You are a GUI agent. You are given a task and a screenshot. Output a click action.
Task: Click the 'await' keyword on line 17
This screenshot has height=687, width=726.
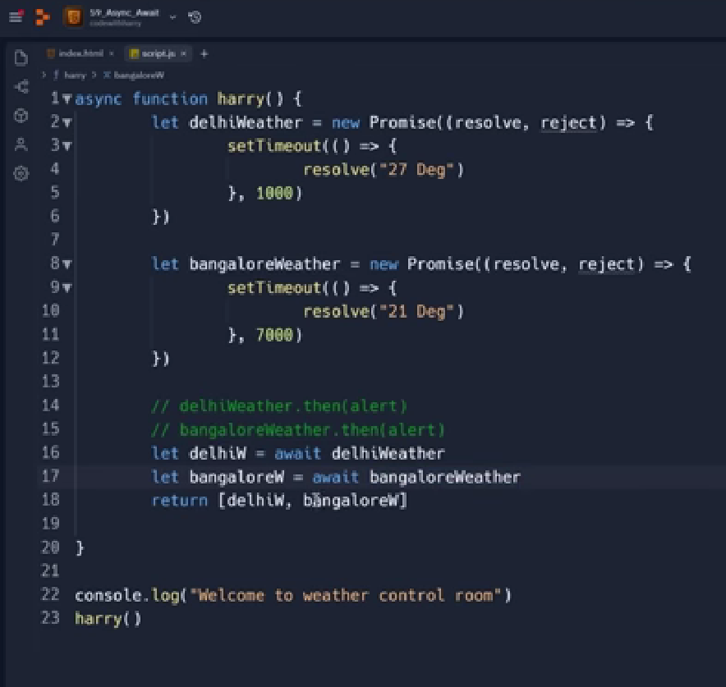click(336, 477)
